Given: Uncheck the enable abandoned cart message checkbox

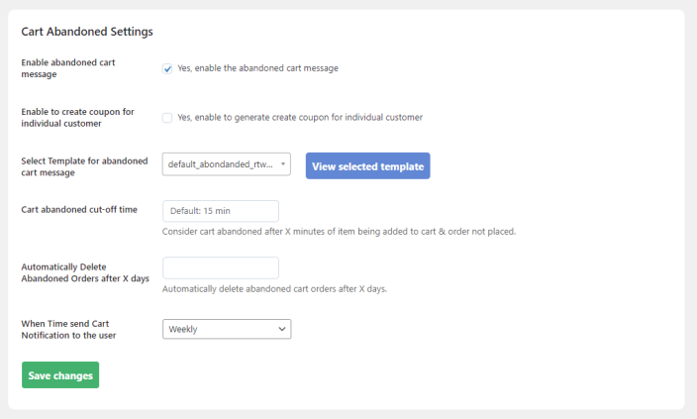Looking at the screenshot, I should 167,68.
